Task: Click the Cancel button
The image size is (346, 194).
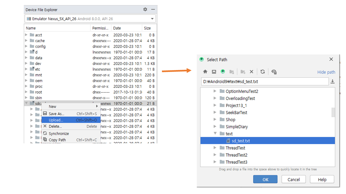Action: click(294, 179)
